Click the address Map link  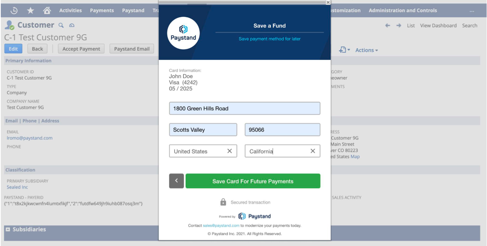click(x=355, y=157)
